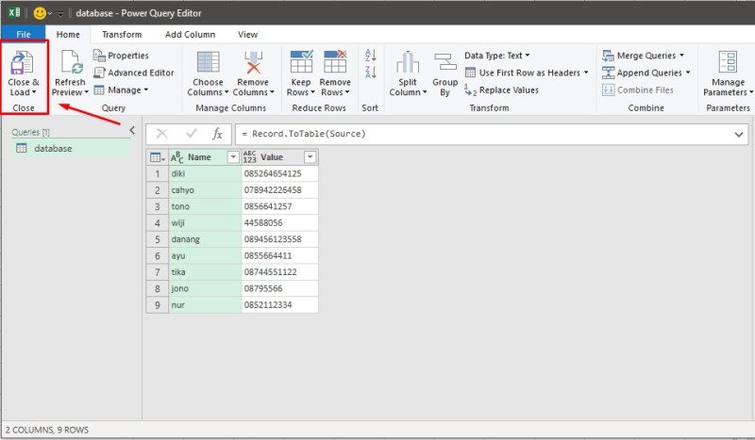Click the Remove Columns icon

click(x=253, y=62)
